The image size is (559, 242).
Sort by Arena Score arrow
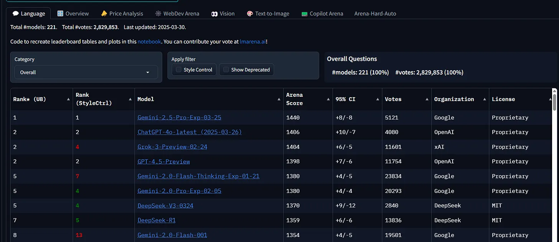point(328,99)
